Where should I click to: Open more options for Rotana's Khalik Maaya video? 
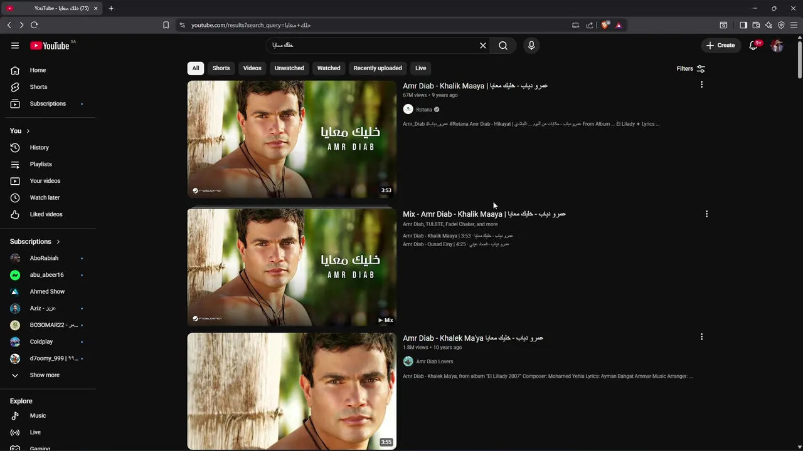click(x=701, y=85)
